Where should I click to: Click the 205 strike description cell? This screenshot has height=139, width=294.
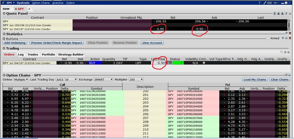(x=145, y=110)
